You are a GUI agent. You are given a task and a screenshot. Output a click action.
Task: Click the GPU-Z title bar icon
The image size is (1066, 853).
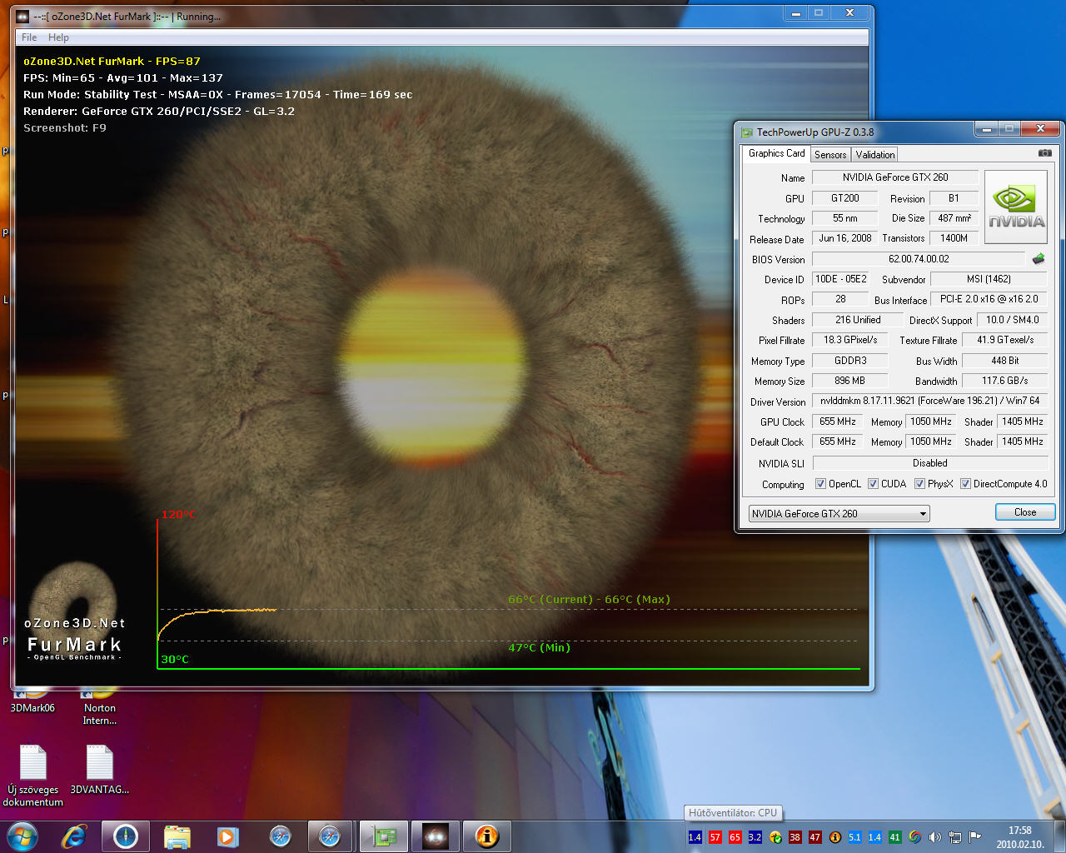746,132
